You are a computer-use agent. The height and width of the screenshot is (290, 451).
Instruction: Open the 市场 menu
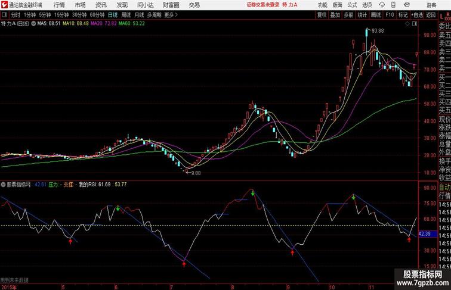(81, 5)
